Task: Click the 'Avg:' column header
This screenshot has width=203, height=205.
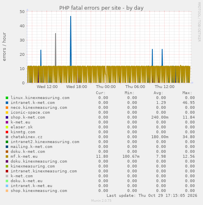Action: [x=158, y=93]
